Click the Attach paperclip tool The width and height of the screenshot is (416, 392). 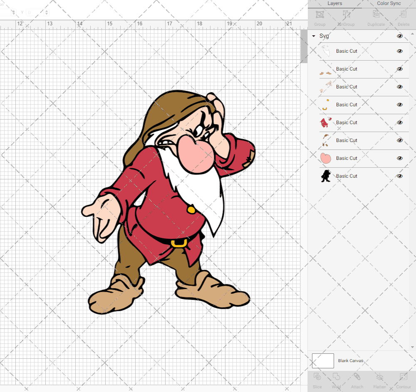[x=357, y=377]
